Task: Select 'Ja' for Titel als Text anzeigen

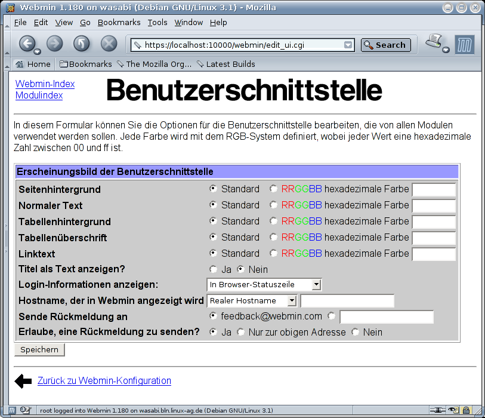Action: pyautogui.click(x=214, y=269)
